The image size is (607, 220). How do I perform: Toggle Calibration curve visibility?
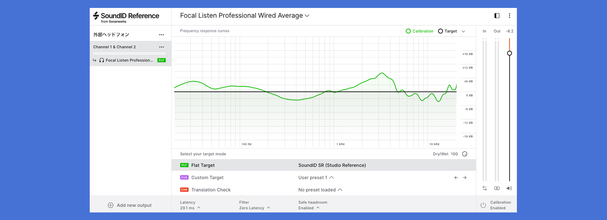coord(419,31)
